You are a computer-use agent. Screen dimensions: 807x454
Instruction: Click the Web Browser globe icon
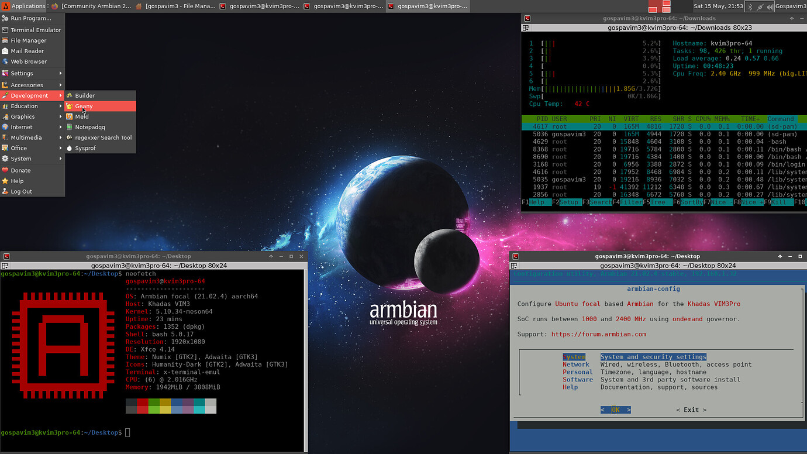5,61
